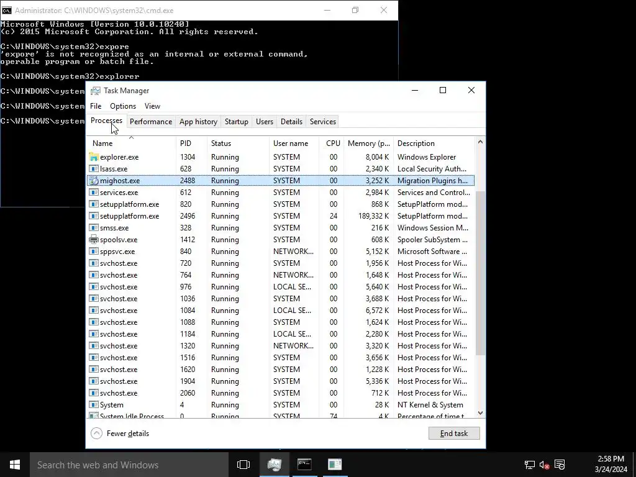Click the NT Kernel & System description

(x=430, y=405)
